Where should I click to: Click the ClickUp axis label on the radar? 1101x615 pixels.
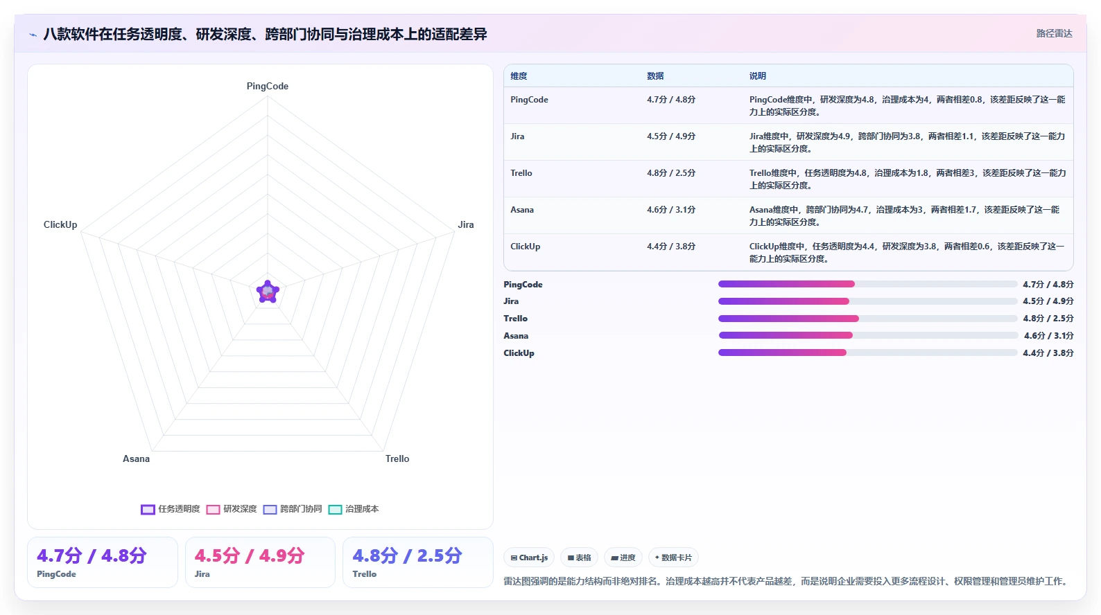(60, 225)
